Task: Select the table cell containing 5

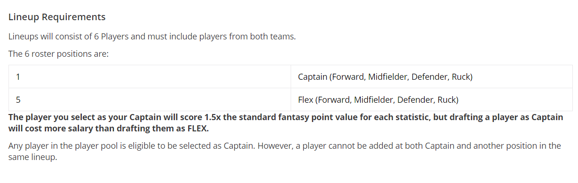Action: click(x=150, y=99)
